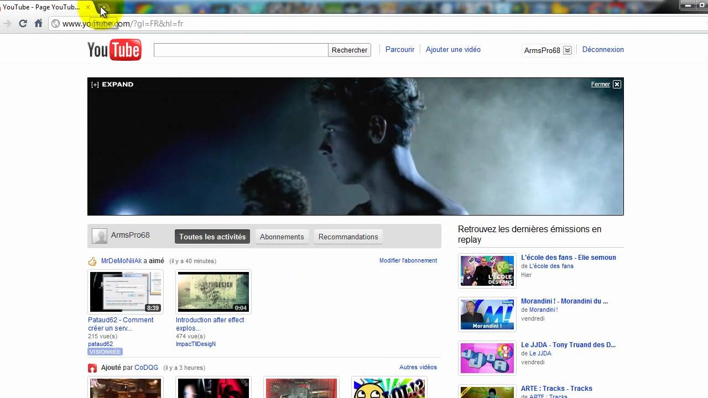Screen dimensions: 708x398
Task: Click the Fermer link on banner
Action: click(x=600, y=84)
